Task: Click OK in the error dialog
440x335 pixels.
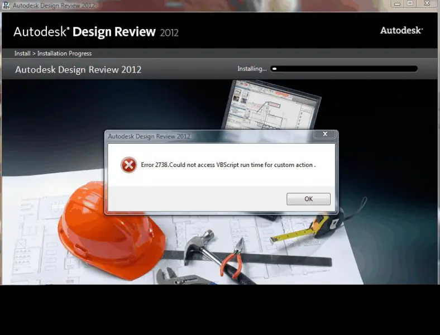Action: coord(308,199)
